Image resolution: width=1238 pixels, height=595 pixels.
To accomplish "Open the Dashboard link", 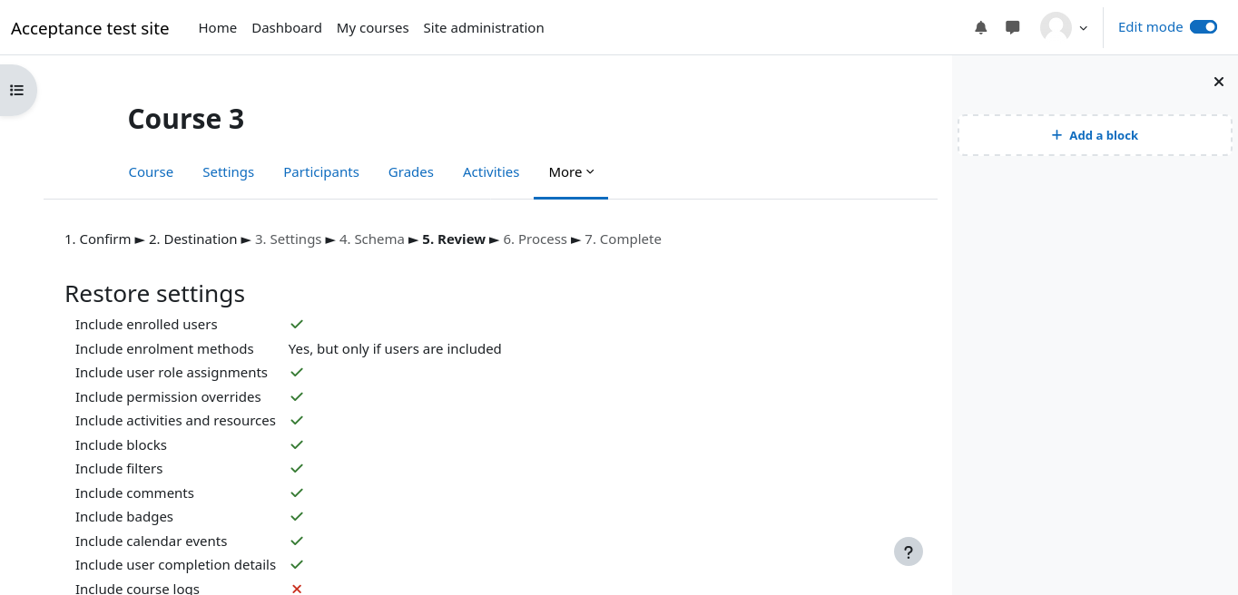I will 287,28.
